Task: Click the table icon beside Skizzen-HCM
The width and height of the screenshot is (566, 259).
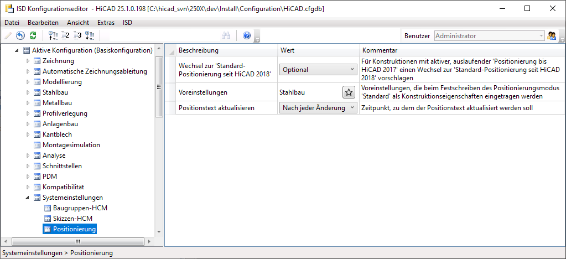Action: tap(48, 219)
